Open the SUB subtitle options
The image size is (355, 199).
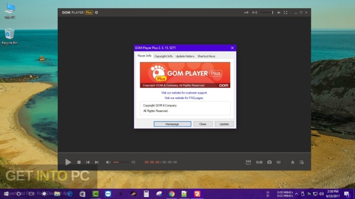259,162
